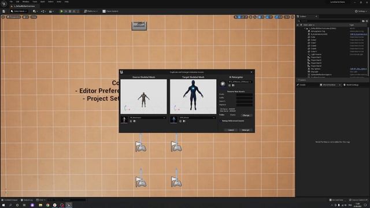Click the Outliner search field

pyautogui.click(x=329, y=21)
